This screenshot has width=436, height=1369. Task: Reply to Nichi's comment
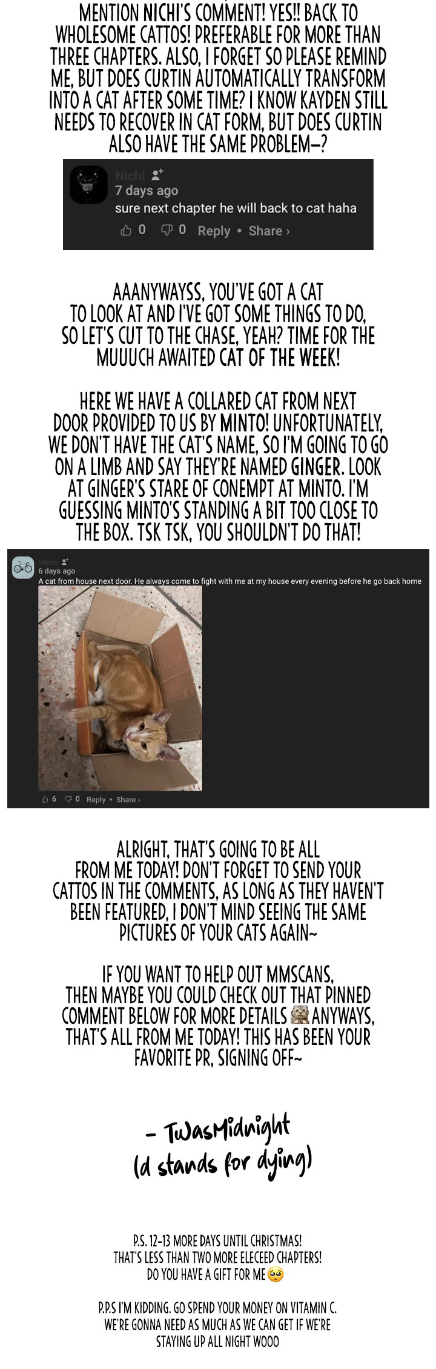click(x=214, y=231)
